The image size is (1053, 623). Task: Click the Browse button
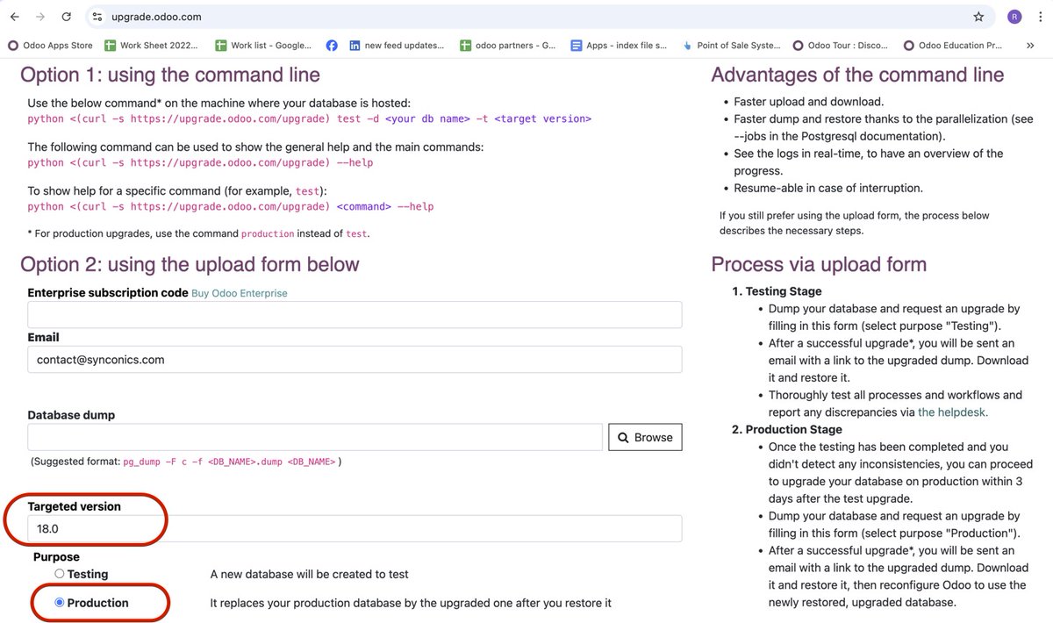[645, 437]
